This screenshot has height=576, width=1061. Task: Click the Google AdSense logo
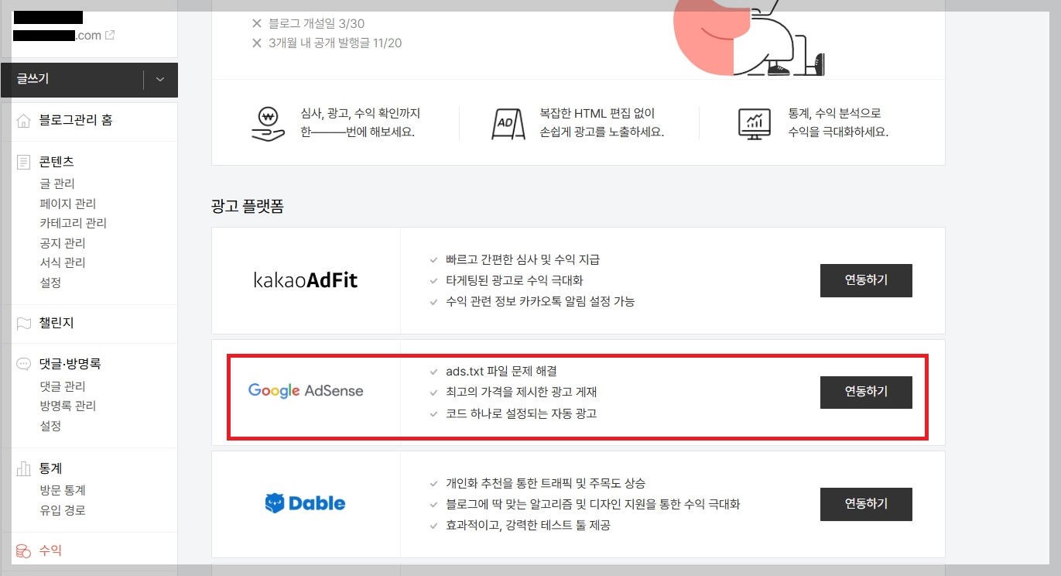pos(306,391)
